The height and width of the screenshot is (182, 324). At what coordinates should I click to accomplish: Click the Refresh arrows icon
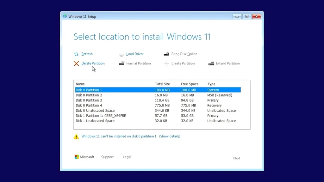click(76, 54)
